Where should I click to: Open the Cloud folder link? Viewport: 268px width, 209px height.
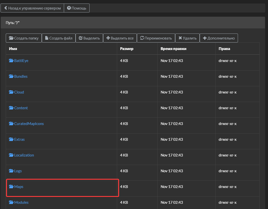(19, 92)
